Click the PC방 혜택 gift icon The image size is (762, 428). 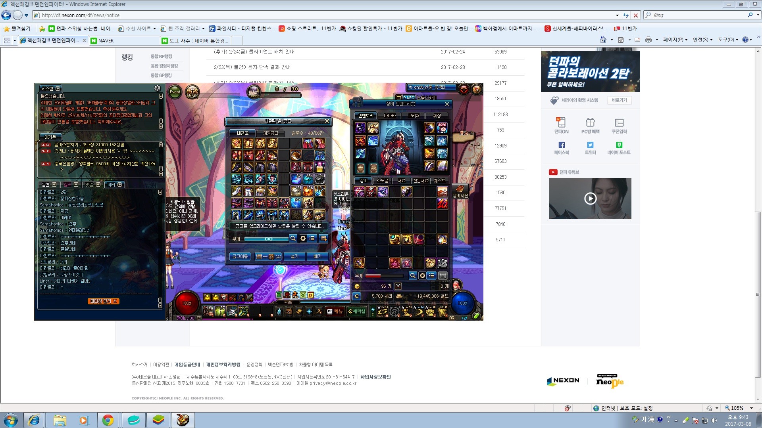(590, 122)
